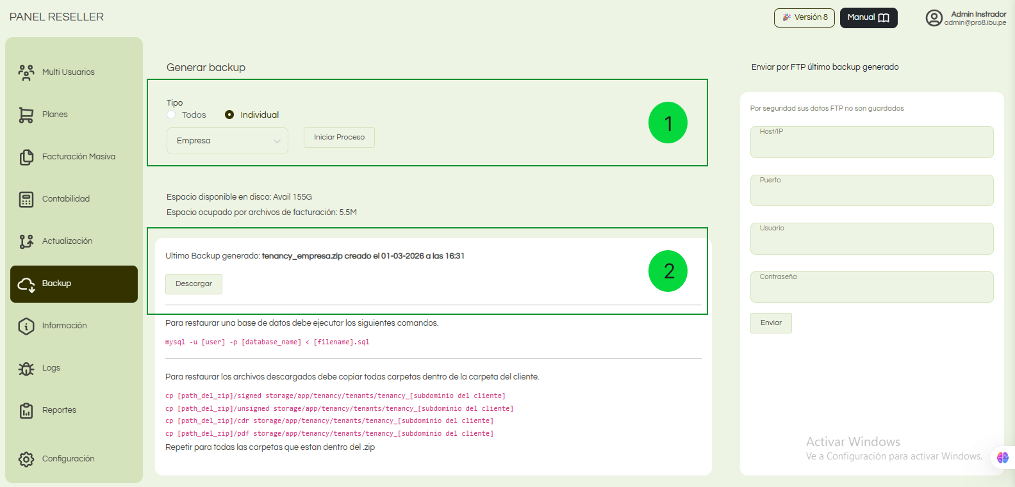1015x487 pixels.
Task: Click the Actualización branch icon
Action: coord(26,241)
